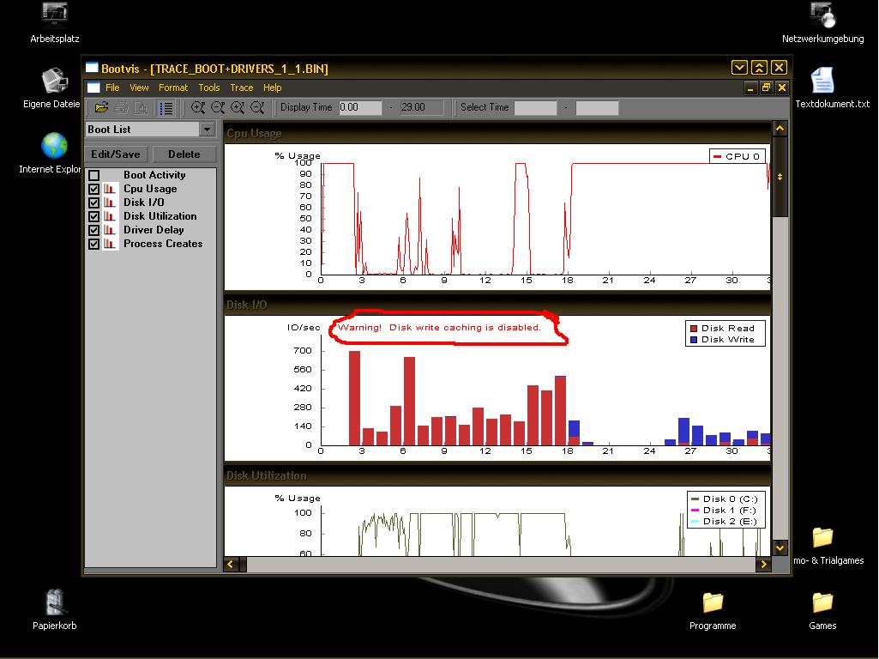Click the first zoom-out magnifier icon
Viewport: 879px width, 659px height.
pos(218,108)
